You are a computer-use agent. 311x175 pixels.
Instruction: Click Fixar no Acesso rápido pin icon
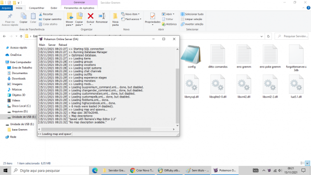tap(10, 16)
